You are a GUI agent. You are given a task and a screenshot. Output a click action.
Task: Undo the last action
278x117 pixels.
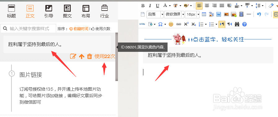pyautogui.click(x=259, y=14)
